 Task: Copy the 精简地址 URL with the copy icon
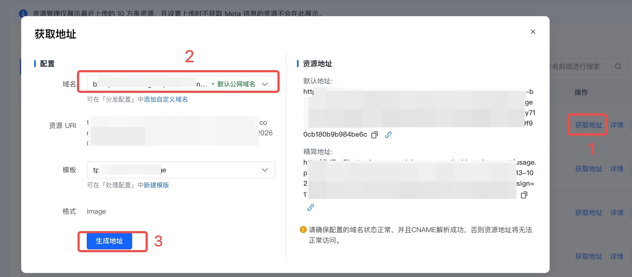pyautogui.click(x=524, y=195)
